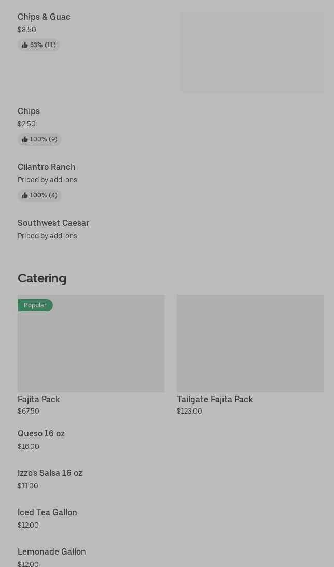
Task: Click thumbs-up icon on Cilantro Ranch rating
Action: coord(25,195)
